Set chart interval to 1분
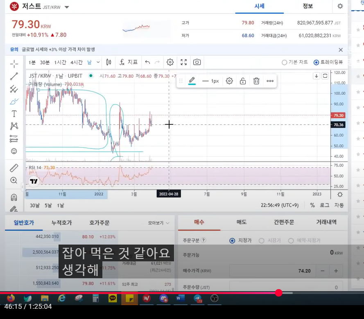Screen dimensions: 364x319 [32, 62]
